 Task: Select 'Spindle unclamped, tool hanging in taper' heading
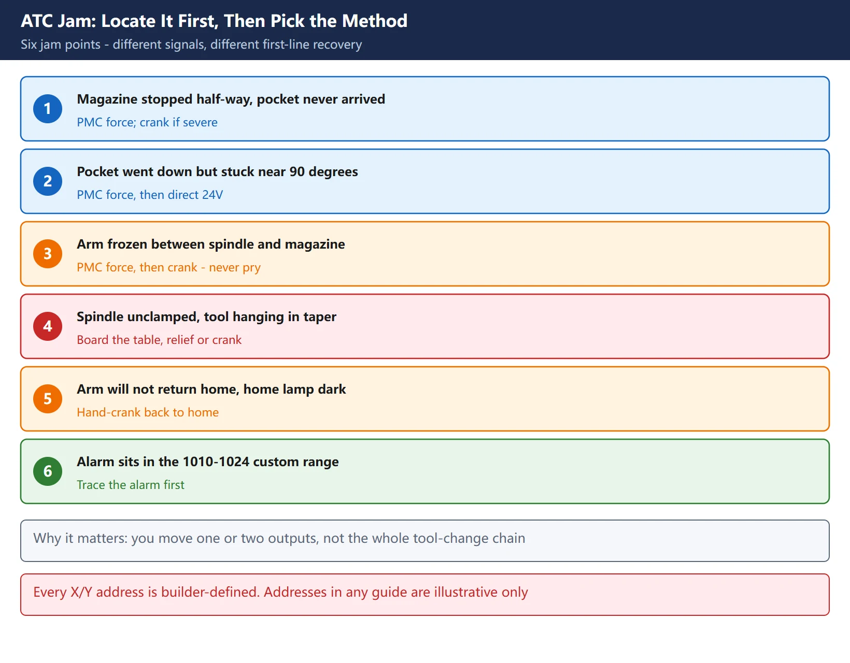coord(206,316)
